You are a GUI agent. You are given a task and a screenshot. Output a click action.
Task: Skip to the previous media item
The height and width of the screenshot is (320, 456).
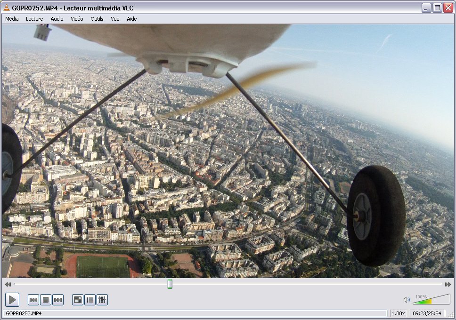point(33,300)
